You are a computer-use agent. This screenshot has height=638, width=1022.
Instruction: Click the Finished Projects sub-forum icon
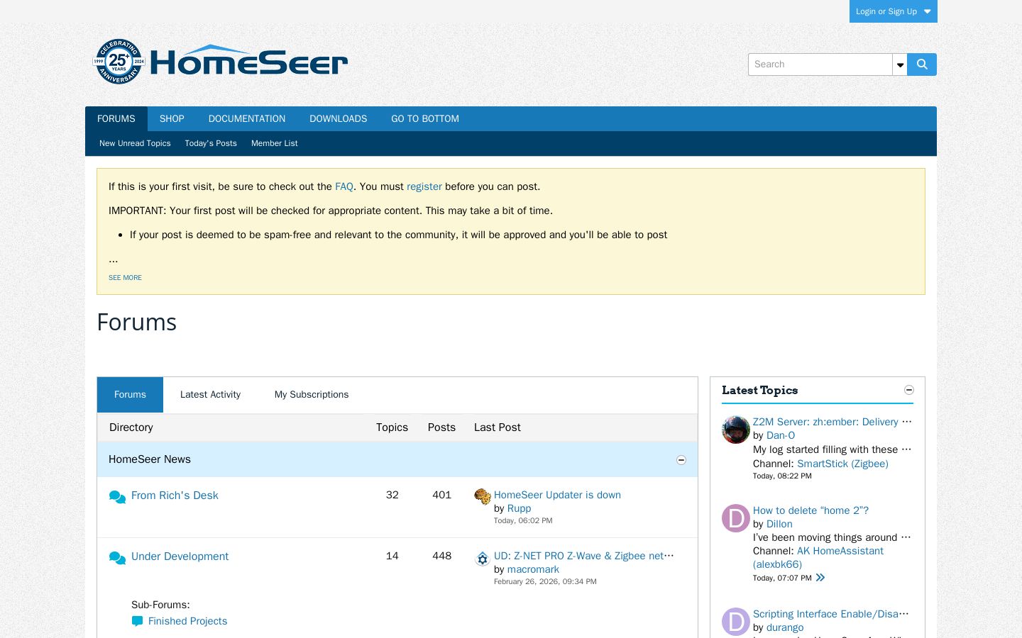(x=137, y=622)
